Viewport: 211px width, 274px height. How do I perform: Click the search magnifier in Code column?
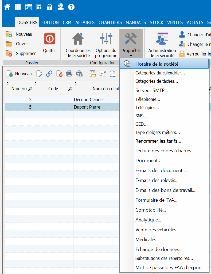coord(70,89)
